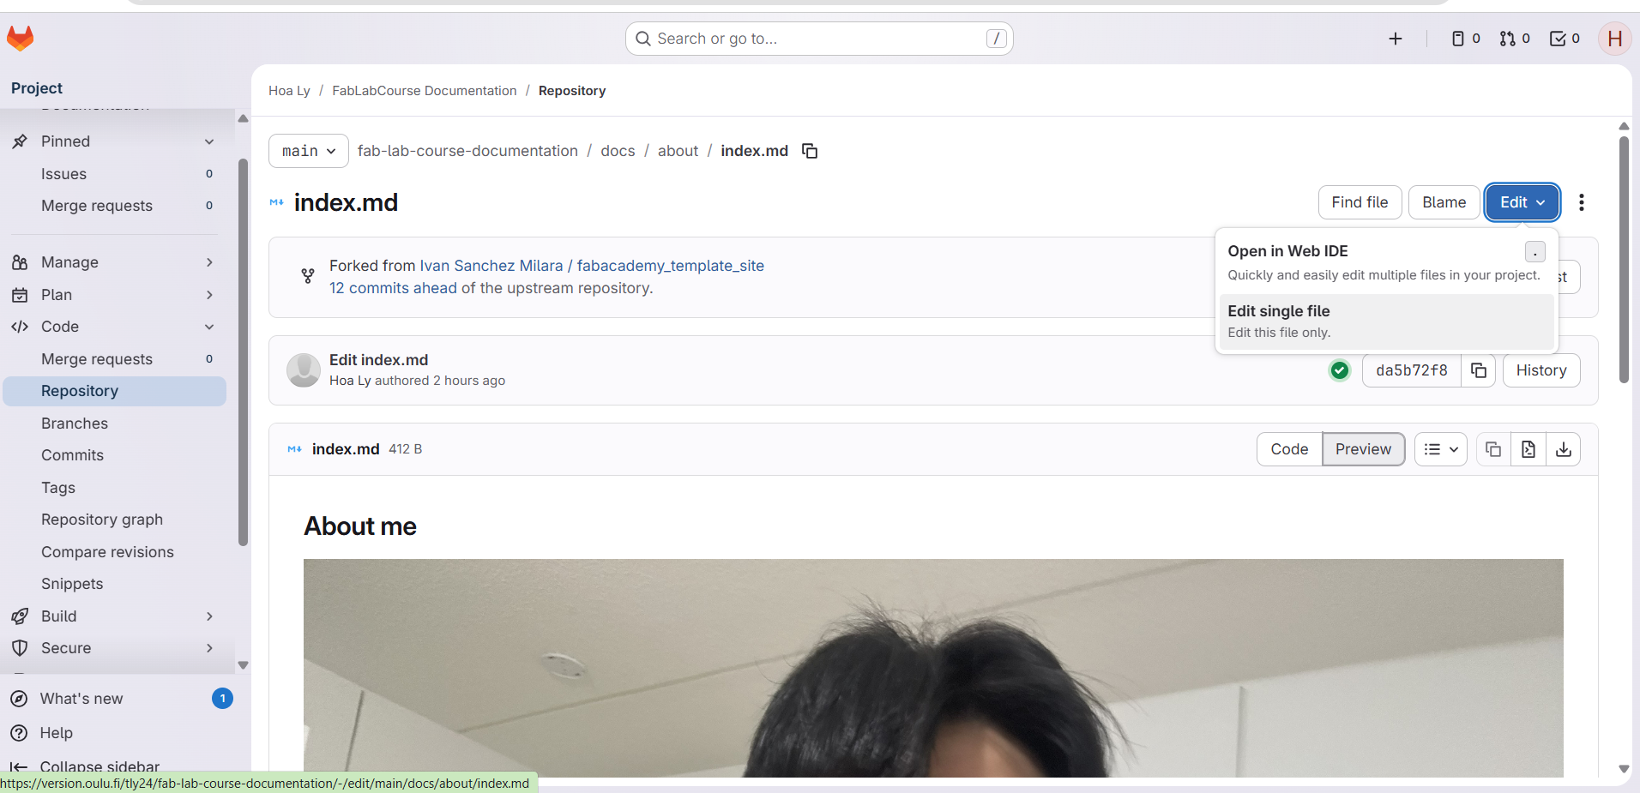Open the table of contents dropdown
Image resolution: width=1640 pixels, height=793 pixels.
(1440, 449)
